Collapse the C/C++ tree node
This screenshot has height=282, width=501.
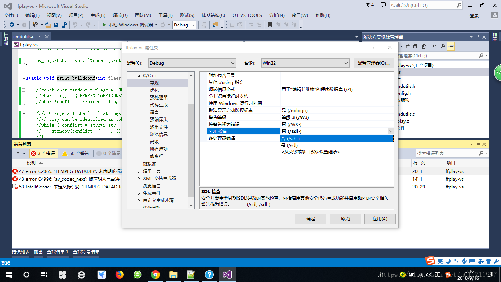pos(139,76)
